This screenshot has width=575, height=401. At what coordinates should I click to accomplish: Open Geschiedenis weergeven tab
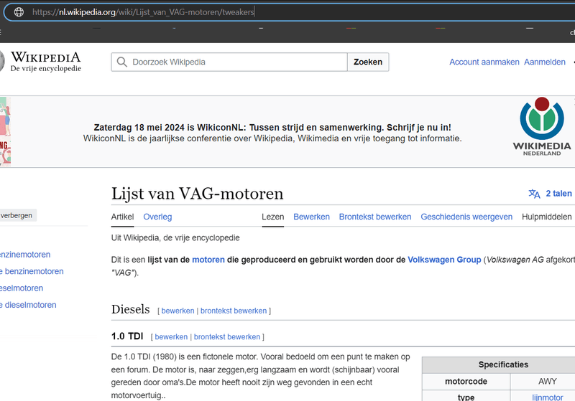point(466,217)
